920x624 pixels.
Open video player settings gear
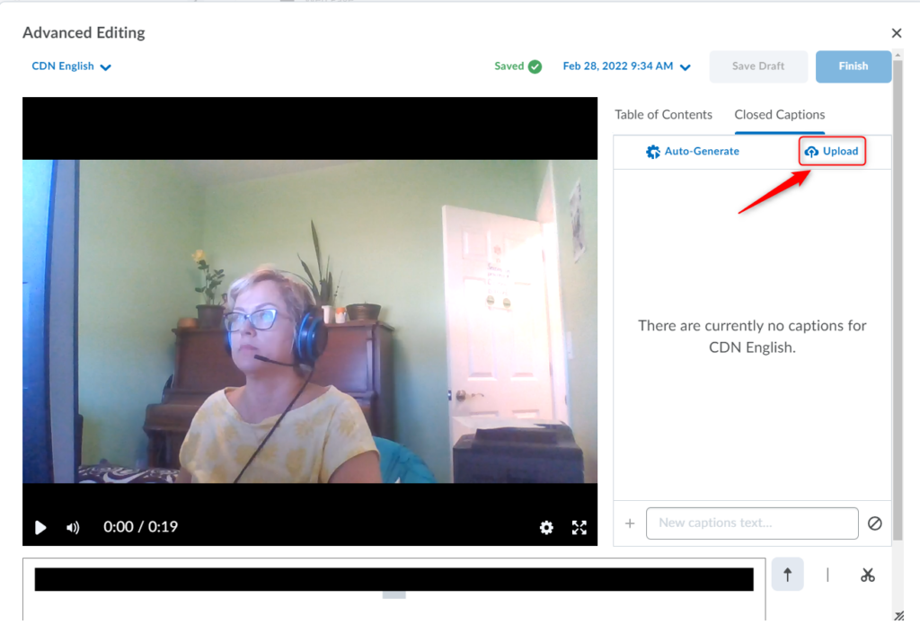(x=546, y=528)
